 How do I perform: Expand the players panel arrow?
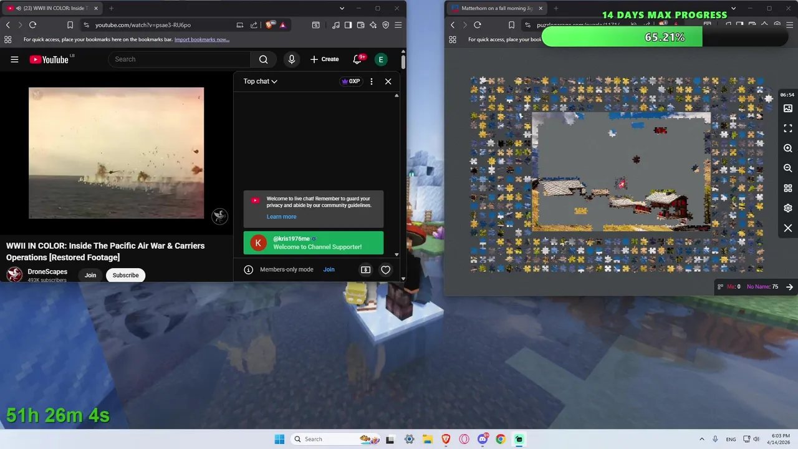point(789,287)
